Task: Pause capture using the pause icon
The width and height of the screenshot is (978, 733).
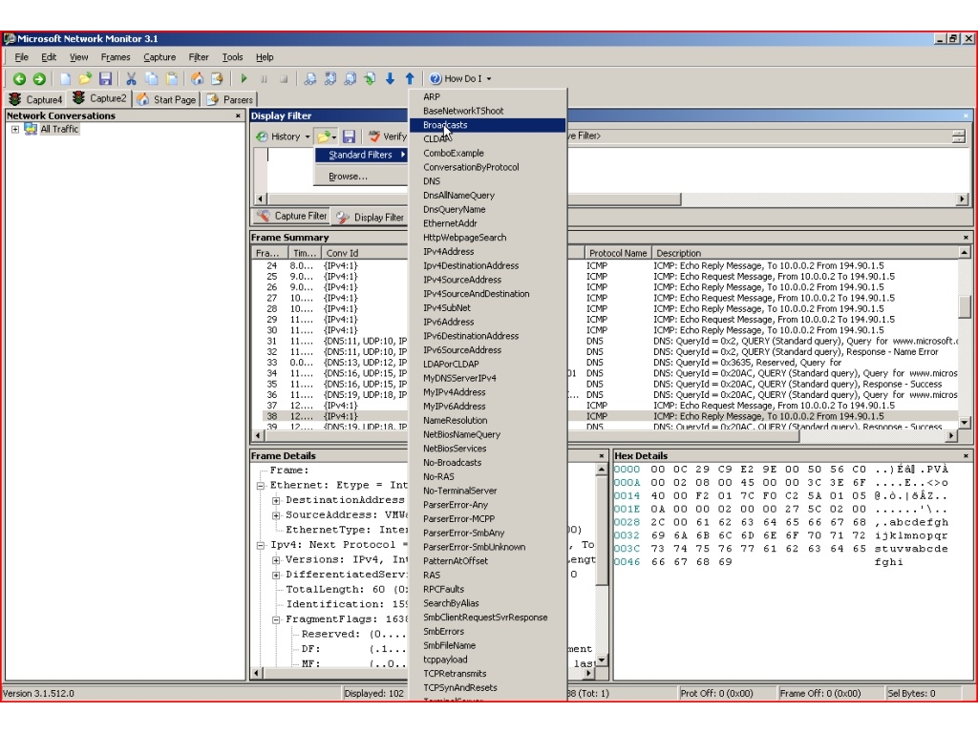Action: [x=264, y=78]
